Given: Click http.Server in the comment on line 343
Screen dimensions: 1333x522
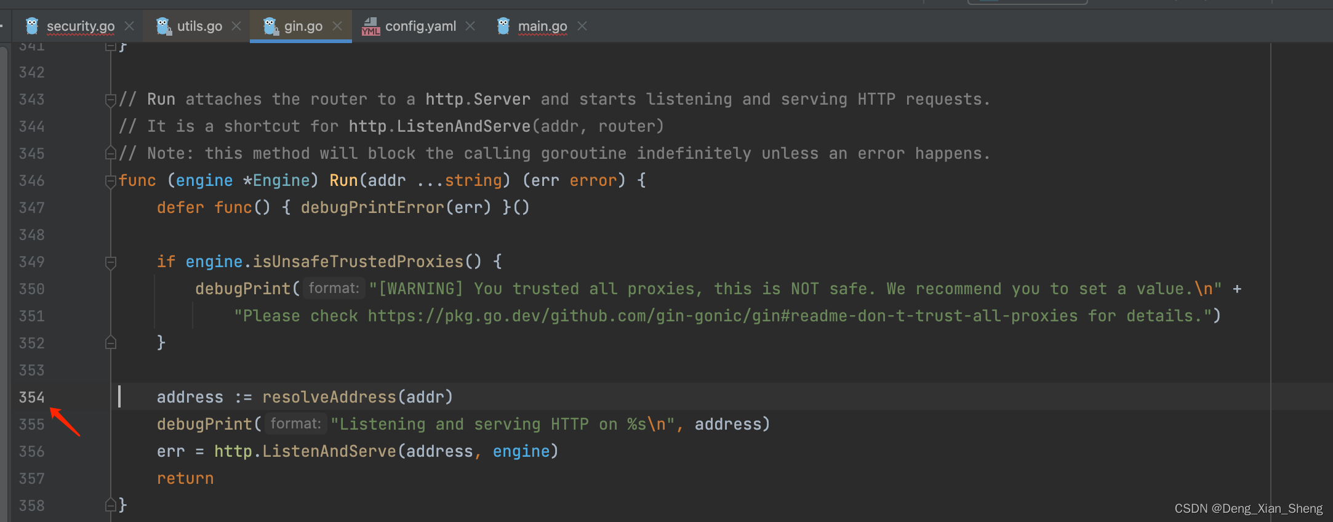Looking at the screenshot, I should [478, 99].
